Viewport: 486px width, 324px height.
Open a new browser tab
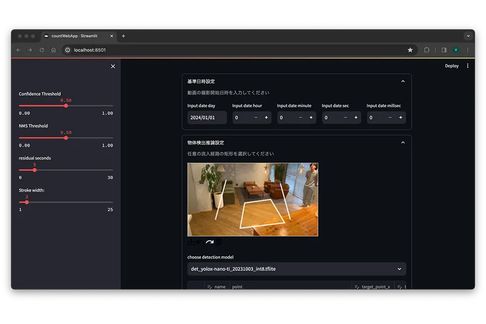click(x=124, y=36)
